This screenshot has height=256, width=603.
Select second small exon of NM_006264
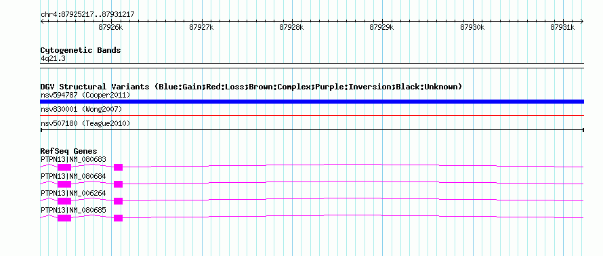(x=118, y=201)
